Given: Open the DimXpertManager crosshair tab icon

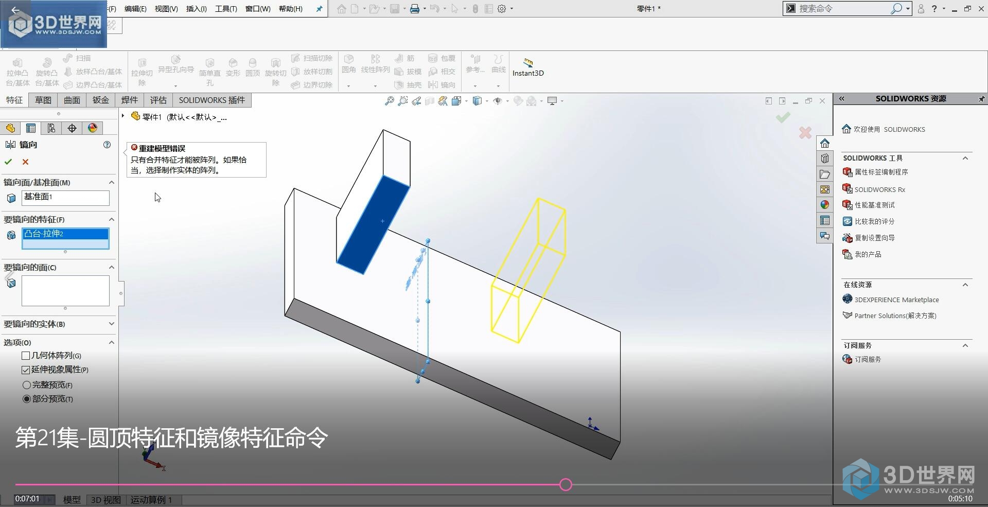Looking at the screenshot, I should coord(72,128).
